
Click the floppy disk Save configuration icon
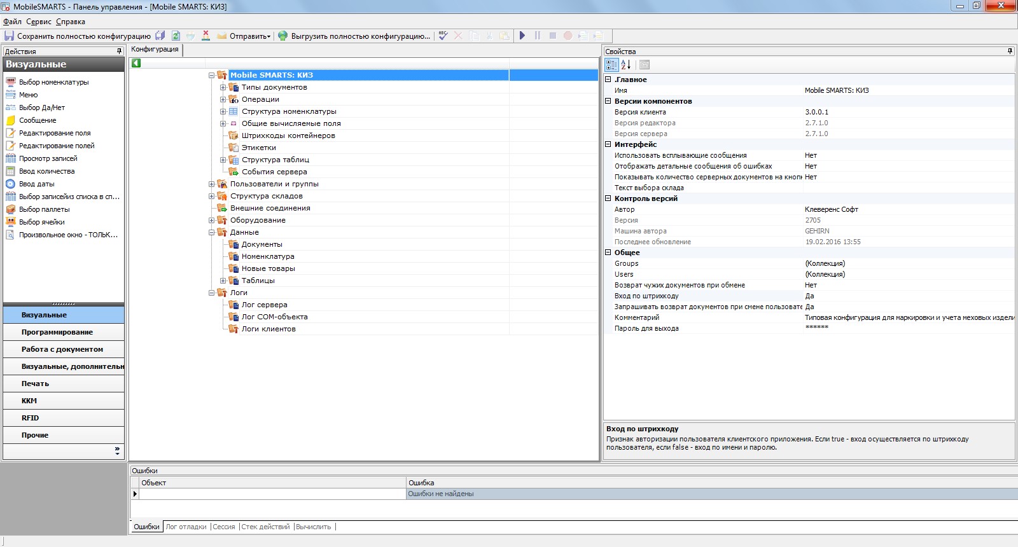coord(9,36)
